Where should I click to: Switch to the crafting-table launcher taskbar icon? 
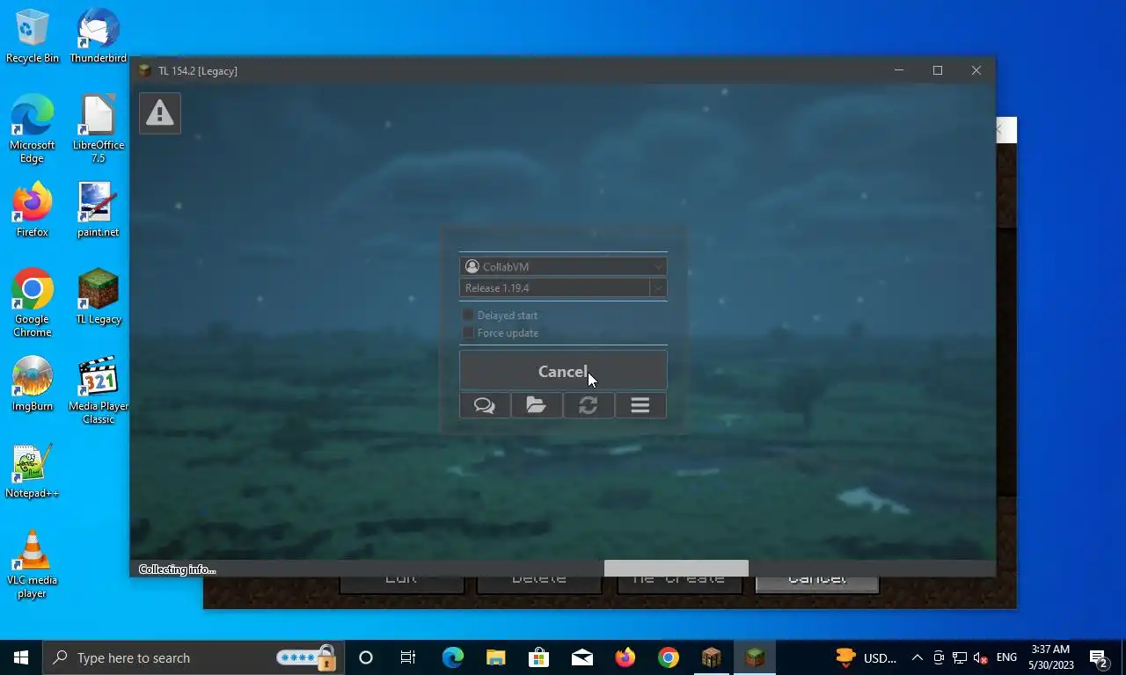tap(712, 657)
